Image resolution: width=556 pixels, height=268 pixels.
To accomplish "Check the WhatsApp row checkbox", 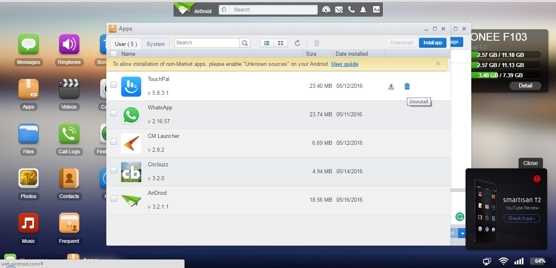I will coord(114,113).
